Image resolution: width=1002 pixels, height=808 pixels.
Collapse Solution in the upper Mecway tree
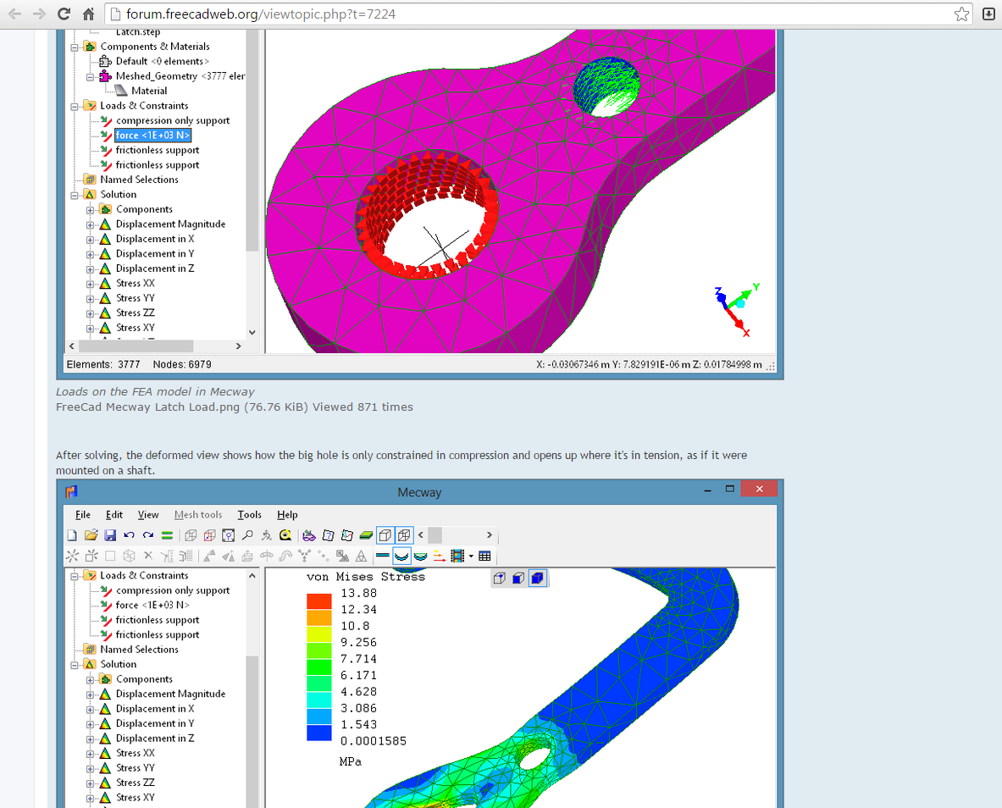point(75,195)
